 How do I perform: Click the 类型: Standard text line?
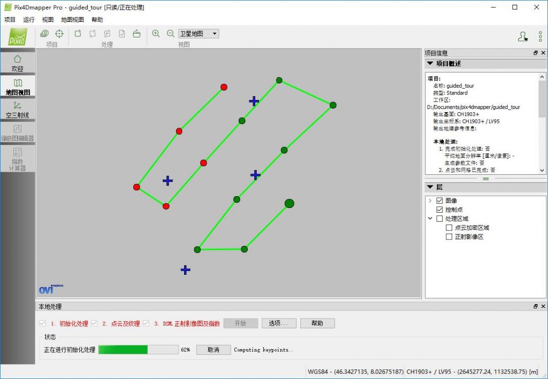point(450,93)
